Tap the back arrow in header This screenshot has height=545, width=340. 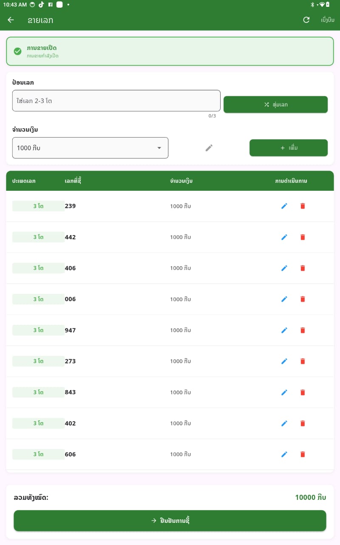click(x=11, y=20)
